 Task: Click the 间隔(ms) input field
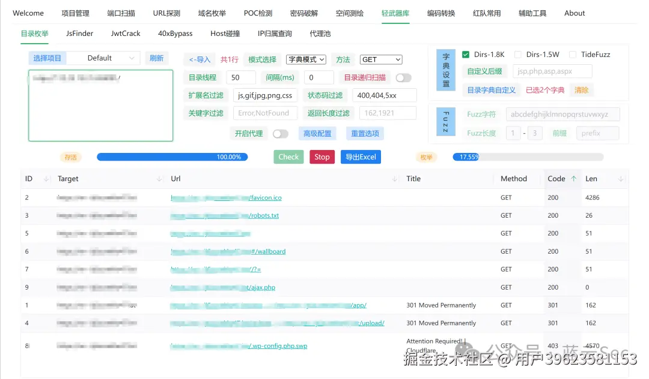tap(318, 77)
